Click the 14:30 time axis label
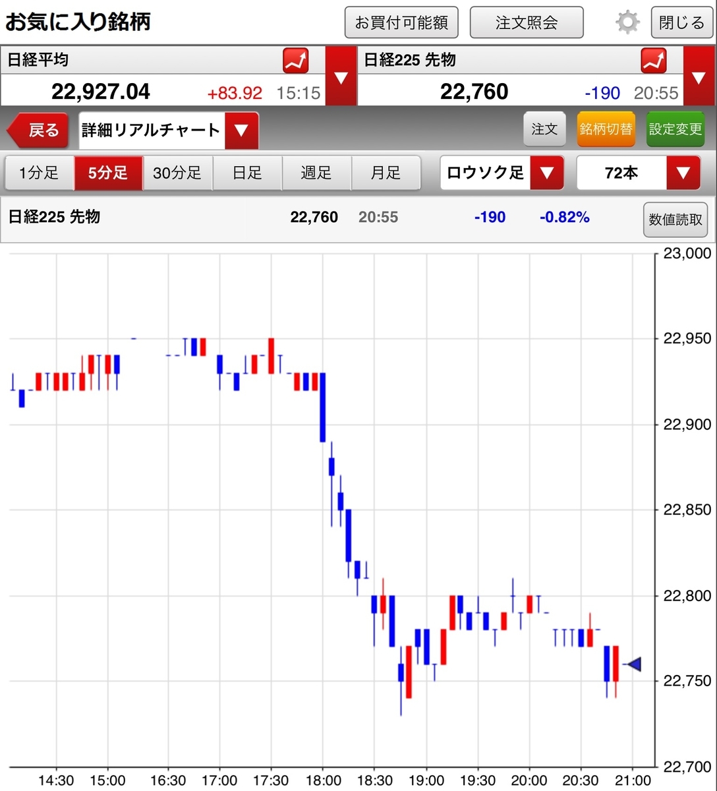Image resolution: width=717 pixels, height=791 pixels. [56, 780]
